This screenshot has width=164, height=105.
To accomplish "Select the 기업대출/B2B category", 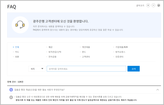I will tap(121, 47).
